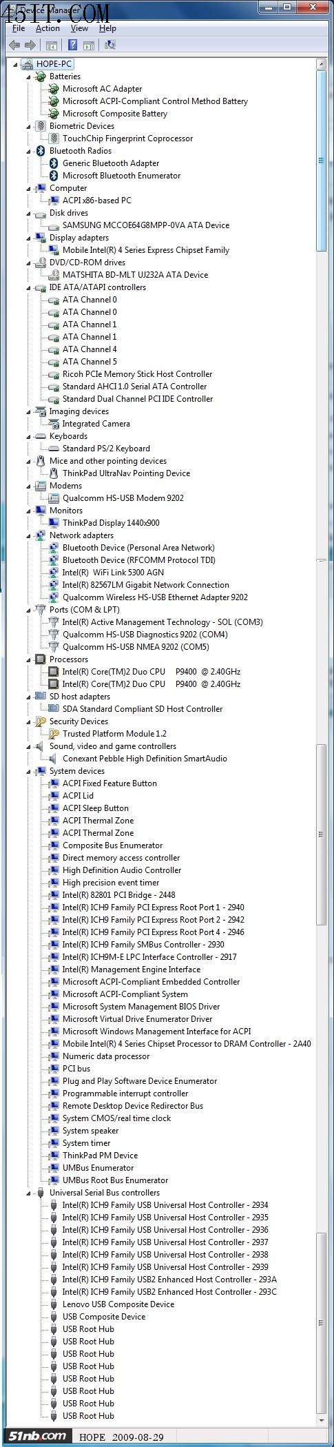Screen dimensions: 334x1447
Task: Open the Help menu
Action: (x=107, y=28)
